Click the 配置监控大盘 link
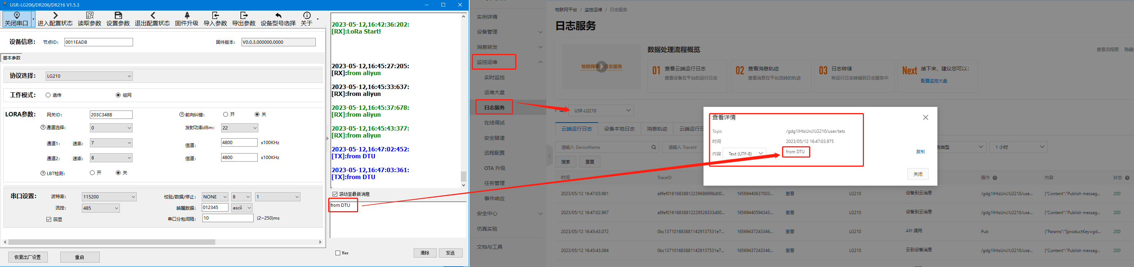This screenshot has height=267, width=1134. [934, 81]
